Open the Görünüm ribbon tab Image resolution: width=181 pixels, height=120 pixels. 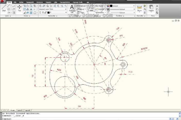pyautogui.click(x=40, y=2)
